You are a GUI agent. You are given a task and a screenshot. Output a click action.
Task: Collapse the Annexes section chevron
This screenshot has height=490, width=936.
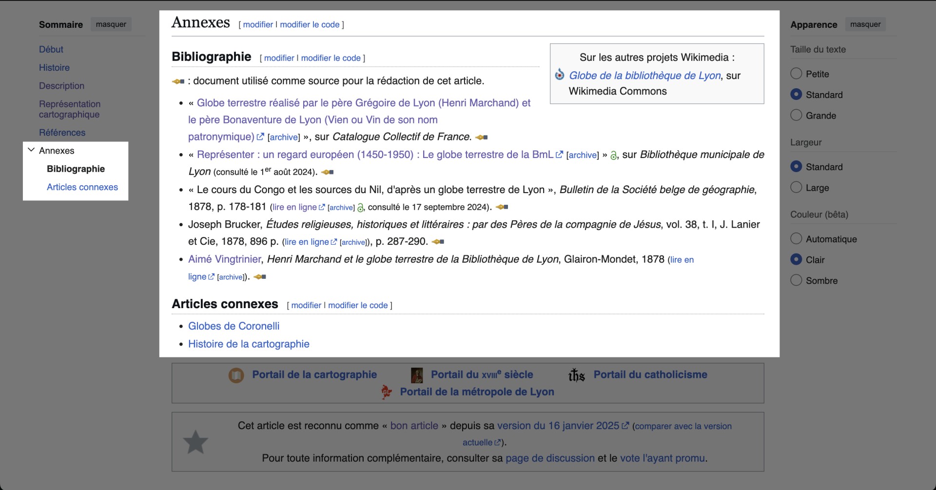point(31,150)
